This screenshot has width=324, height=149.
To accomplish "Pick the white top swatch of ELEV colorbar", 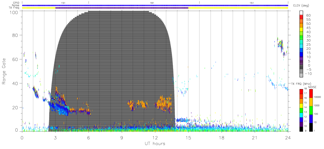I will 301,12.
